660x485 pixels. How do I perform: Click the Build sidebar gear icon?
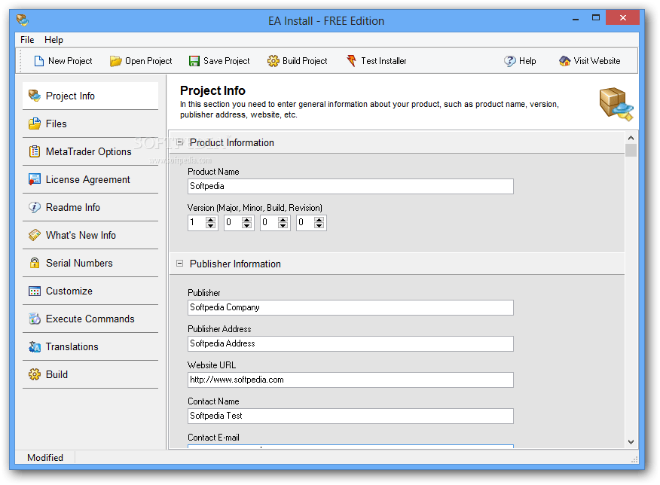click(x=35, y=374)
